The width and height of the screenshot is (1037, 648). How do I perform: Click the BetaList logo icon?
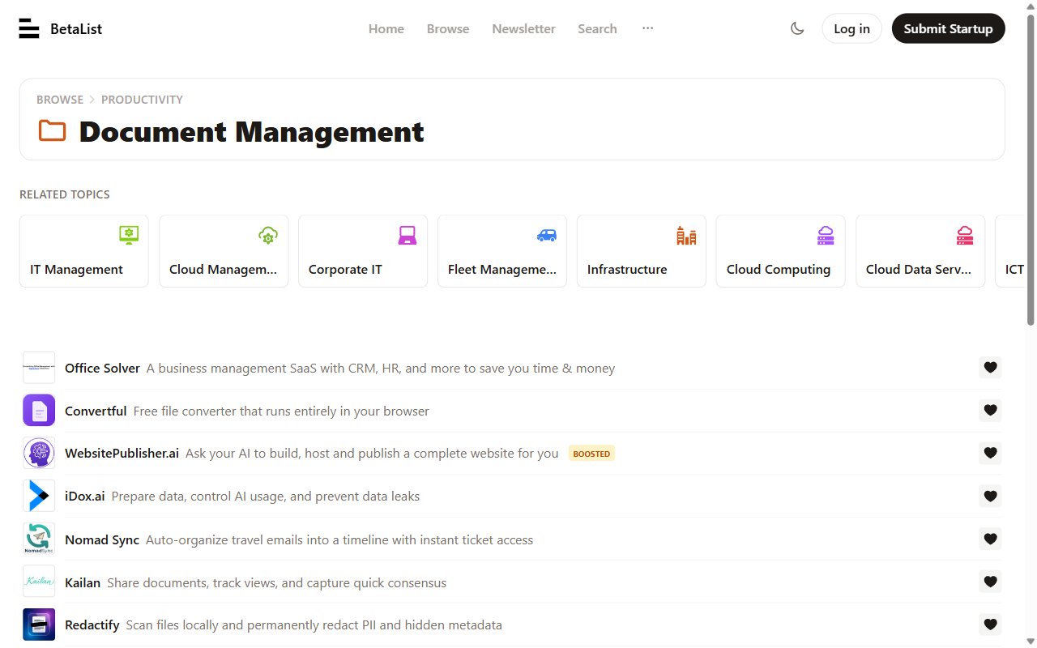(x=29, y=28)
